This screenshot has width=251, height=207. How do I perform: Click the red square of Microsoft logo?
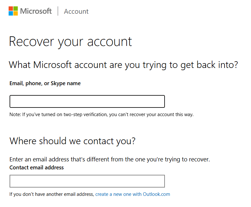(11, 9)
